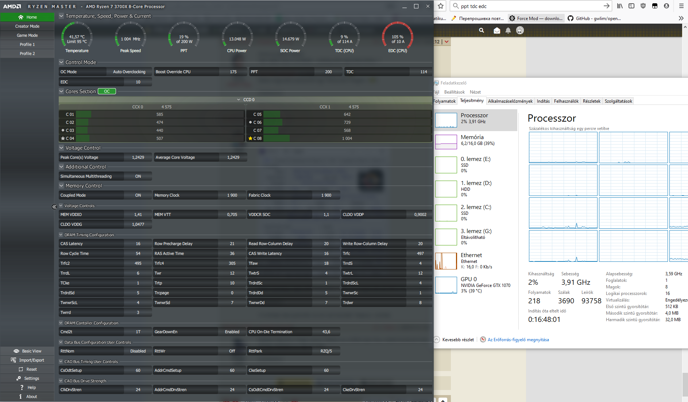This screenshot has width=688, height=402.
Task: Click the uBlock Origin shield icon
Action: coord(643,6)
